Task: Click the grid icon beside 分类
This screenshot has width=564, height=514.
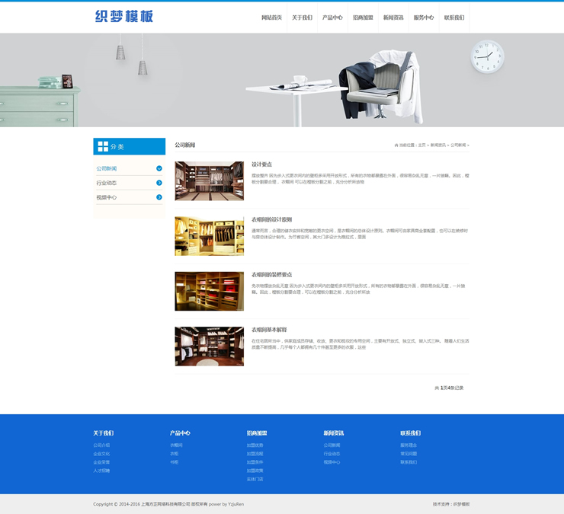Action: tap(103, 146)
